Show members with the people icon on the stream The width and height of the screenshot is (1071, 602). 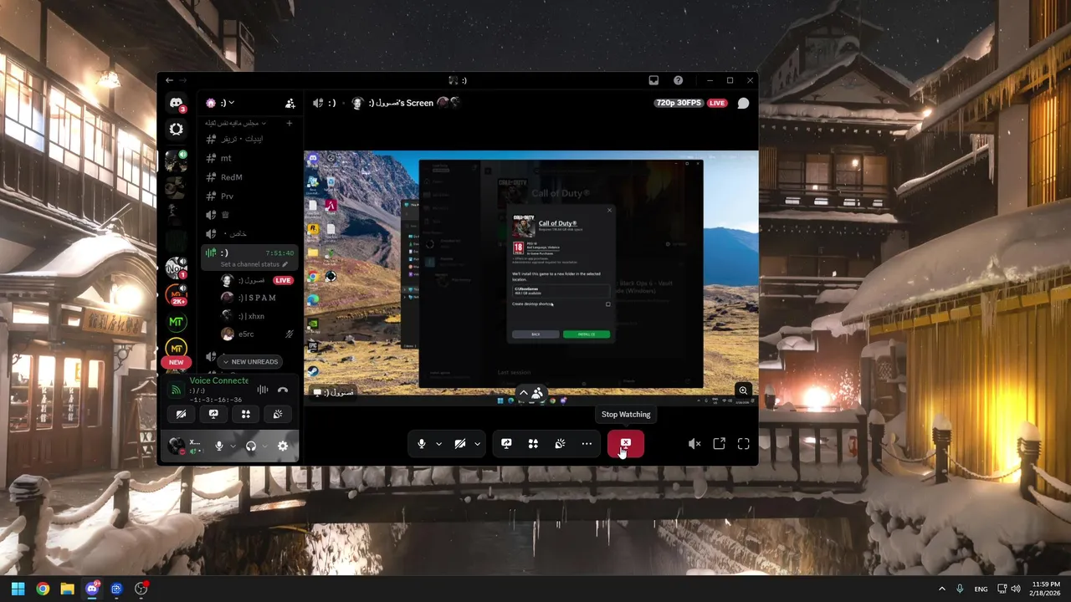[x=537, y=393]
